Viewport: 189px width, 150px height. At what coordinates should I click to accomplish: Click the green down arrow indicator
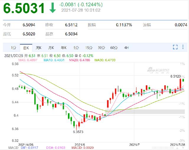click(53, 8)
